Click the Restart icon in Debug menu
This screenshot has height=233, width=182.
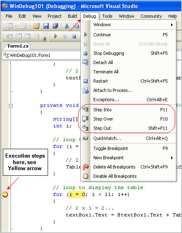[x=86, y=81]
